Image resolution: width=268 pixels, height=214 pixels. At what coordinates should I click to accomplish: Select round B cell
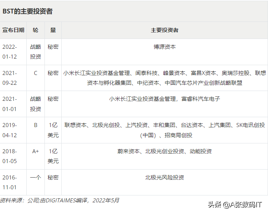click(35, 125)
